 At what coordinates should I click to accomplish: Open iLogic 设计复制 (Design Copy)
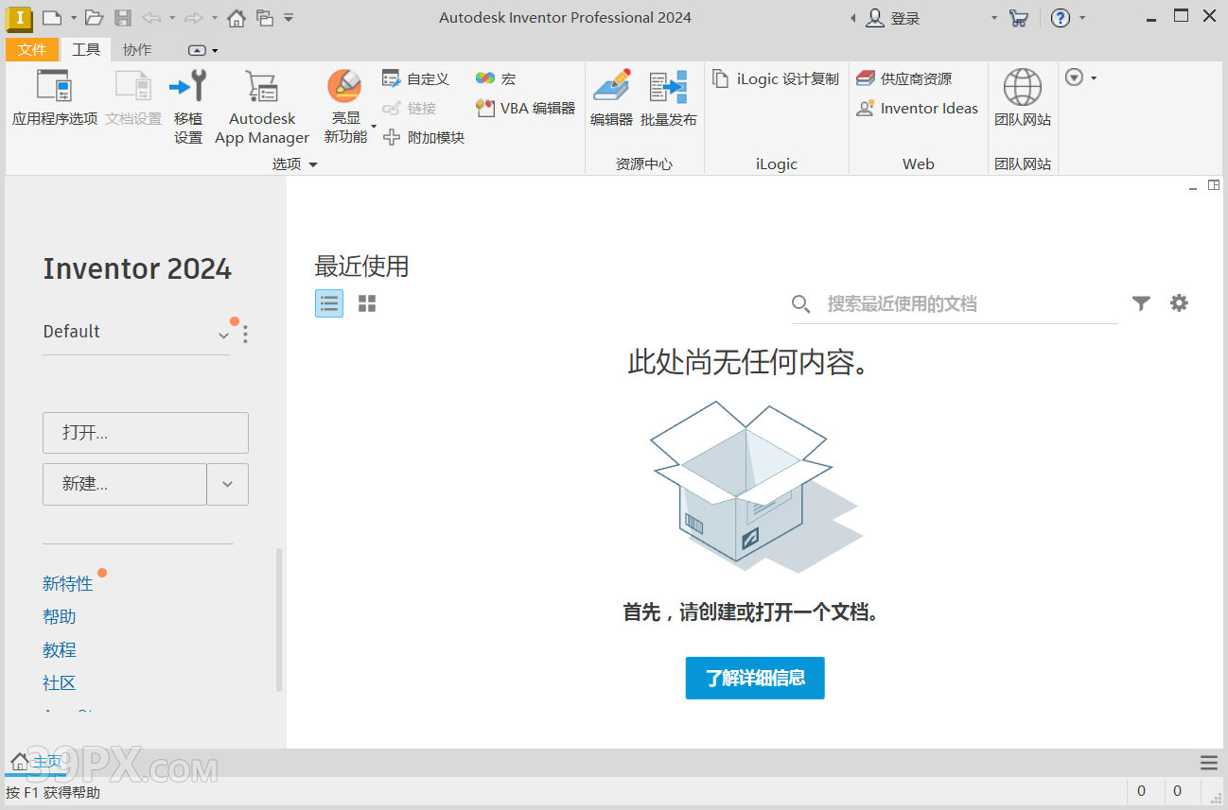(x=776, y=78)
